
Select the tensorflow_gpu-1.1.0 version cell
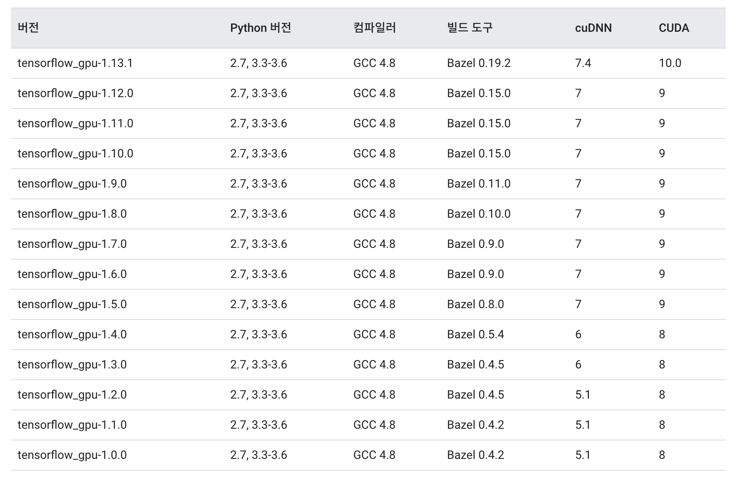72,425
